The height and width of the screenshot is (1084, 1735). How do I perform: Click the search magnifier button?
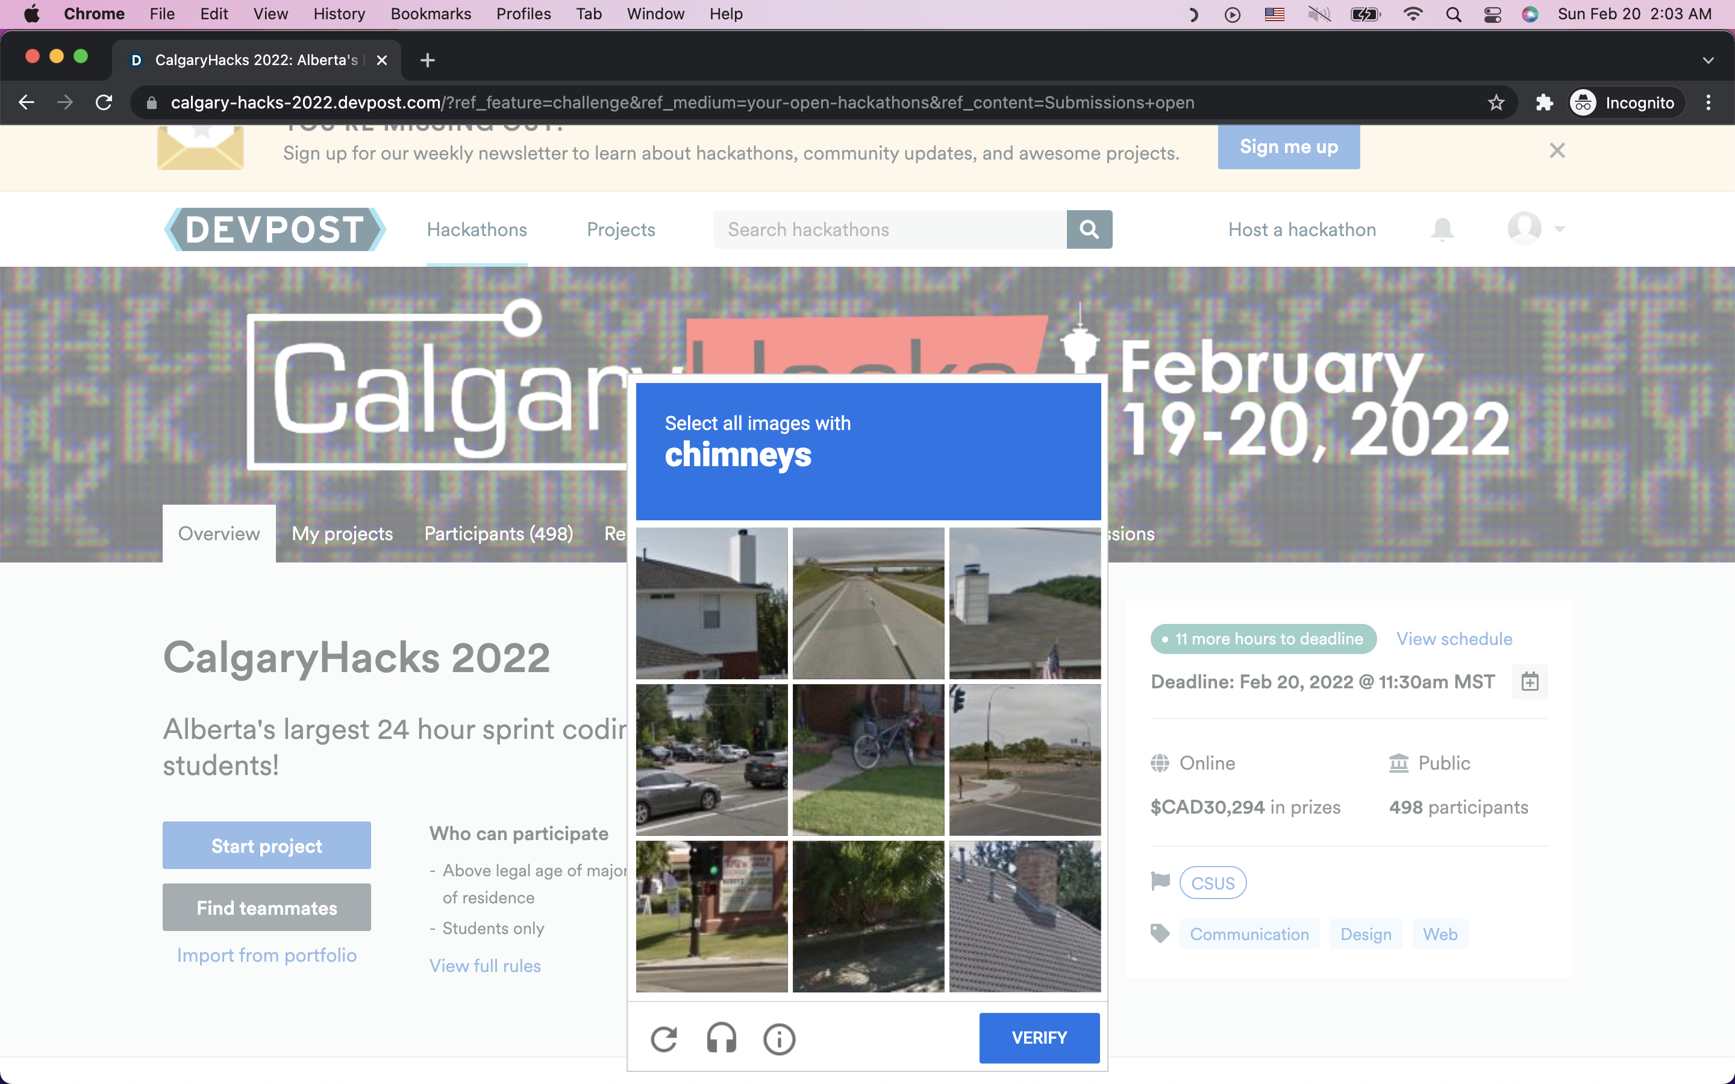(1089, 229)
